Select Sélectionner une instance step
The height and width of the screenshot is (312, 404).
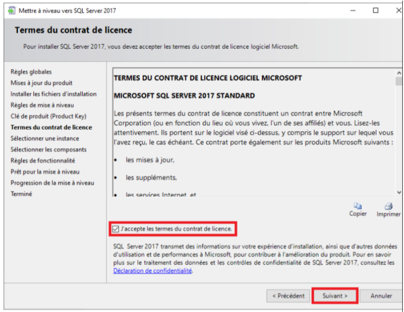pyautogui.click(x=45, y=139)
